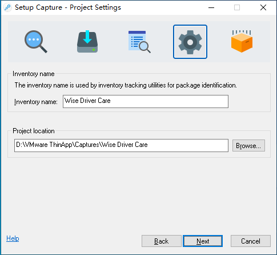Image resolution: width=277 pixels, height=255 pixels.
Task: Select the highlighted gear settings icon
Action: [190, 42]
